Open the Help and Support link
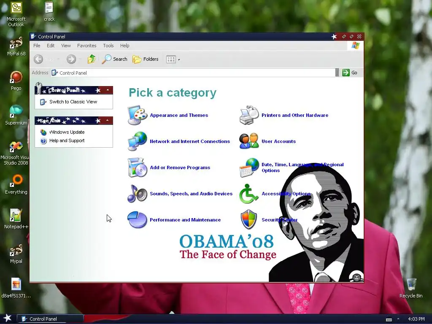This screenshot has width=432, height=324. pyautogui.click(x=67, y=140)
